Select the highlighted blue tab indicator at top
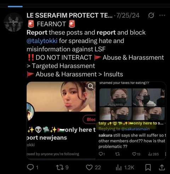Image resolution: width=170 pixels, height=174 pixels. [x=15, y=6]
